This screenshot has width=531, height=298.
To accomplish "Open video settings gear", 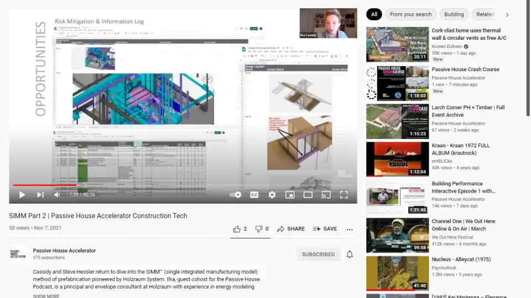I will coord(272,195).
